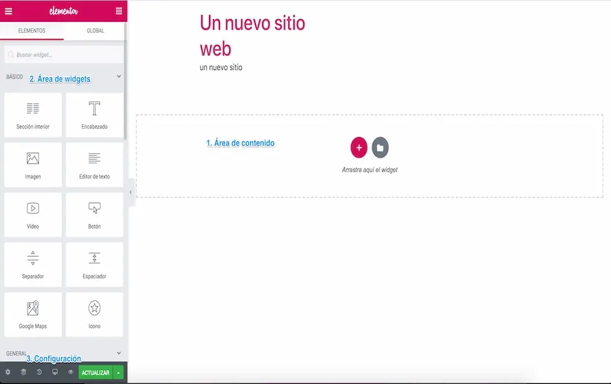
Task: Open template library folder button
Action: pyautogui.click(x=380, y=147)
